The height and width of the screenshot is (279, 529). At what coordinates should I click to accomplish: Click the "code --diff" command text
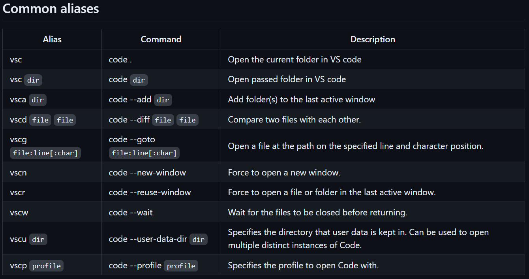[129, 120]
